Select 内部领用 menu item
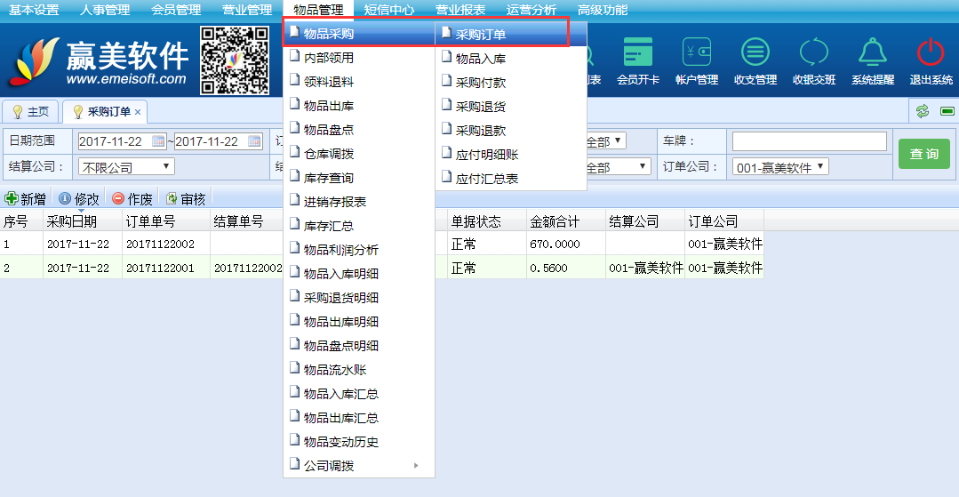 click(x=359, y=58)
